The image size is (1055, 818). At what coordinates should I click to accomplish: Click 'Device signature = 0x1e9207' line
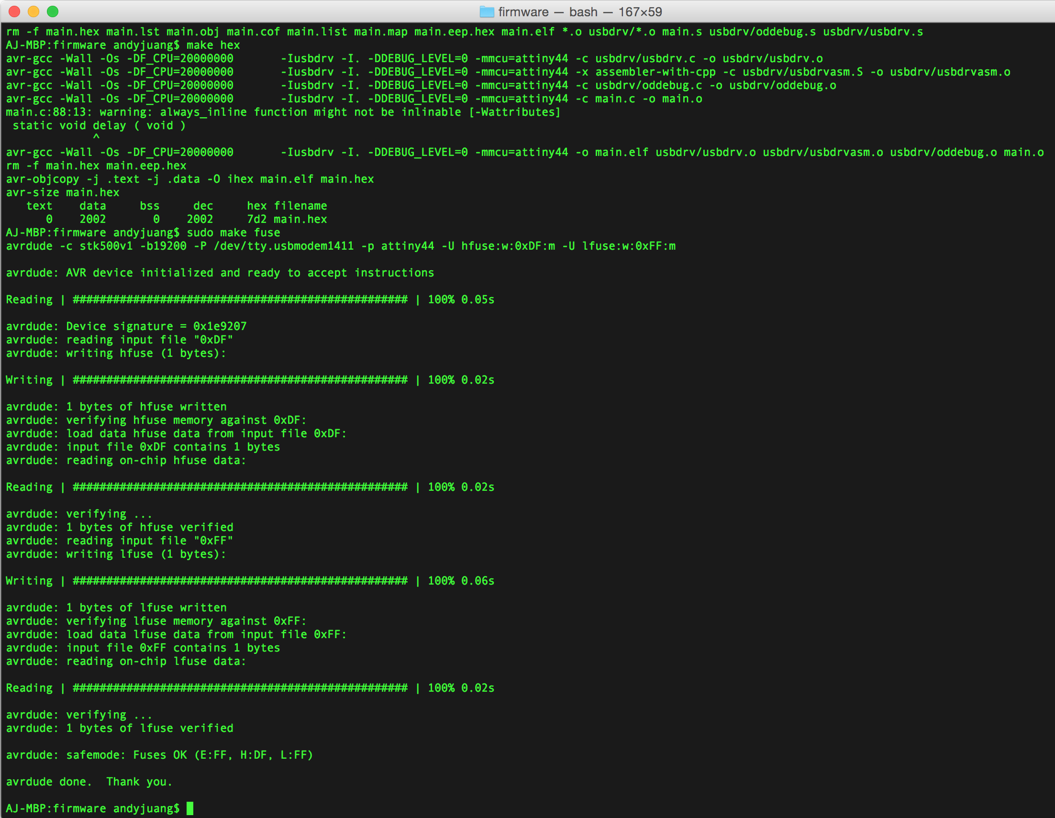tap(126, 326)
